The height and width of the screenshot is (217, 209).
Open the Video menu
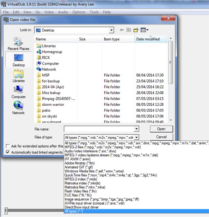(49, 12)
